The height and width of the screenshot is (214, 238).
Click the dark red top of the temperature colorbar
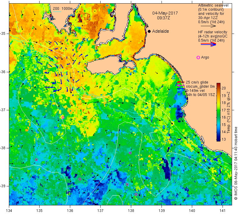(x=218, y=84)
